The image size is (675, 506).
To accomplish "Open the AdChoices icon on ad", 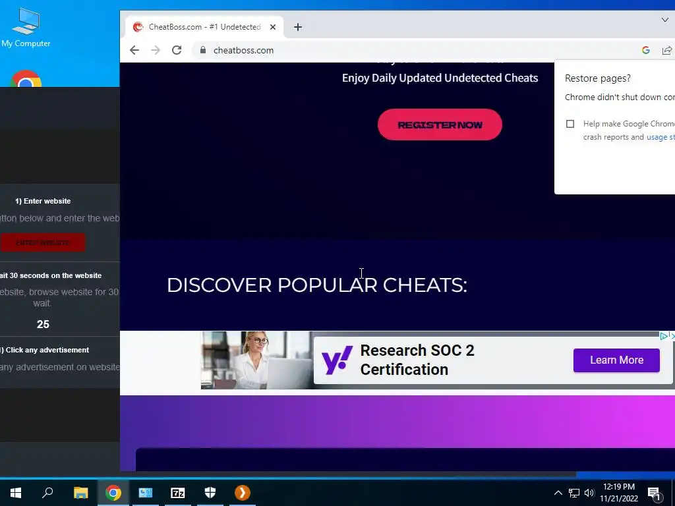I will pyautogui.click(x=664, y=335).
